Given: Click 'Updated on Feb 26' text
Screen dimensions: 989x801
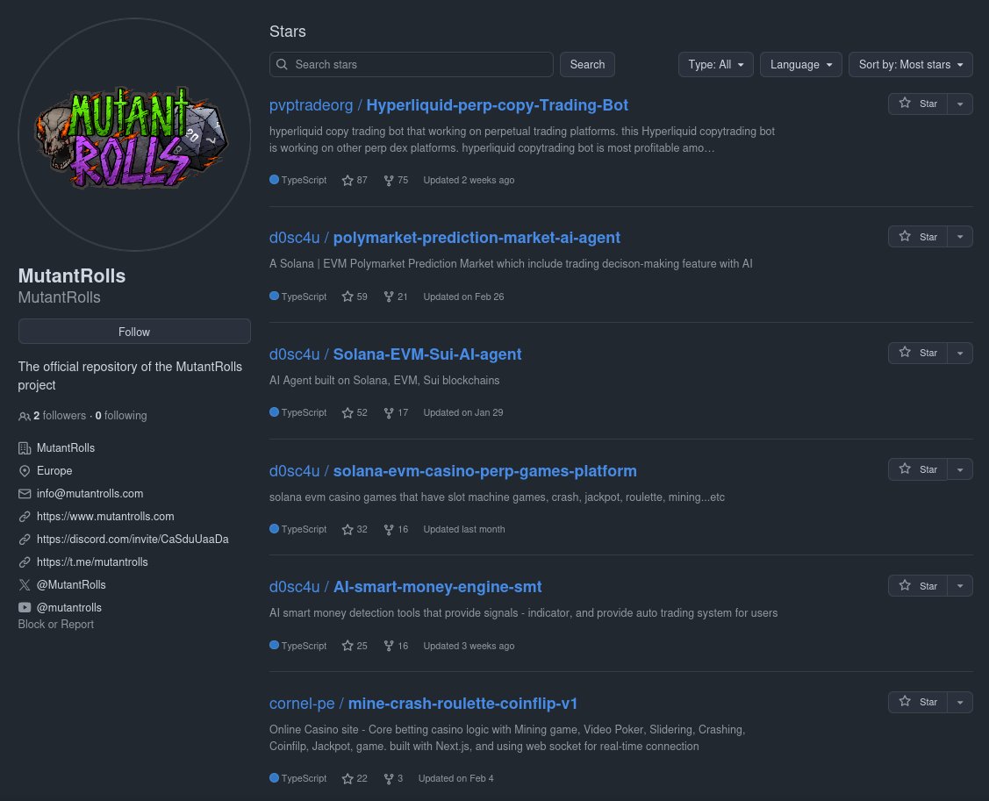Looking at the screenshot, I should point(463,297).
